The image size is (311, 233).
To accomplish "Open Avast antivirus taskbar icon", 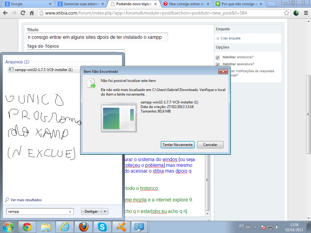I will (x=121, y=227).
